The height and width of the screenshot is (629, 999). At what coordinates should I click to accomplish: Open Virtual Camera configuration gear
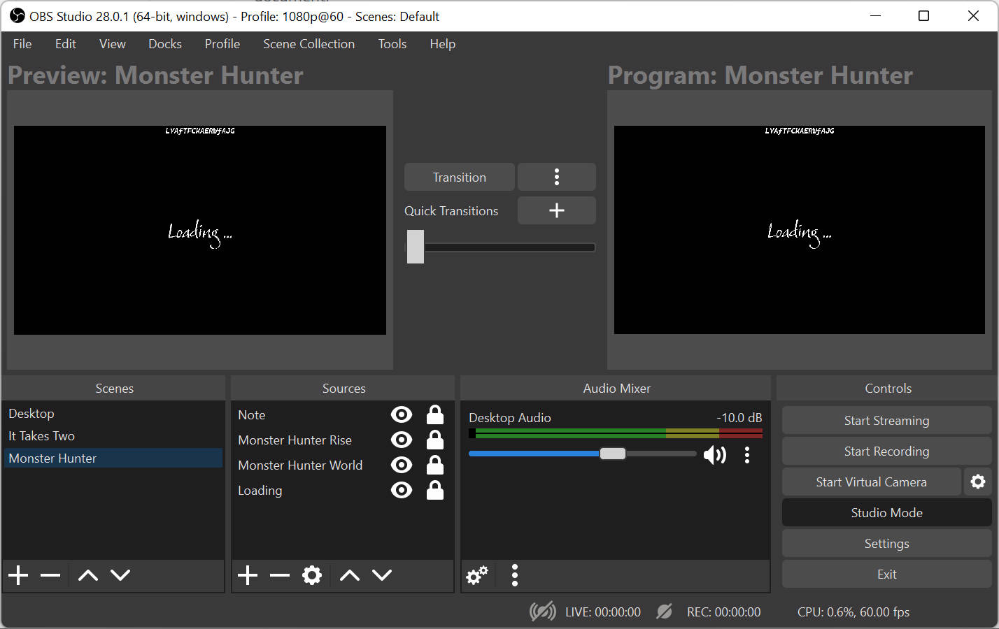(978, 482)
